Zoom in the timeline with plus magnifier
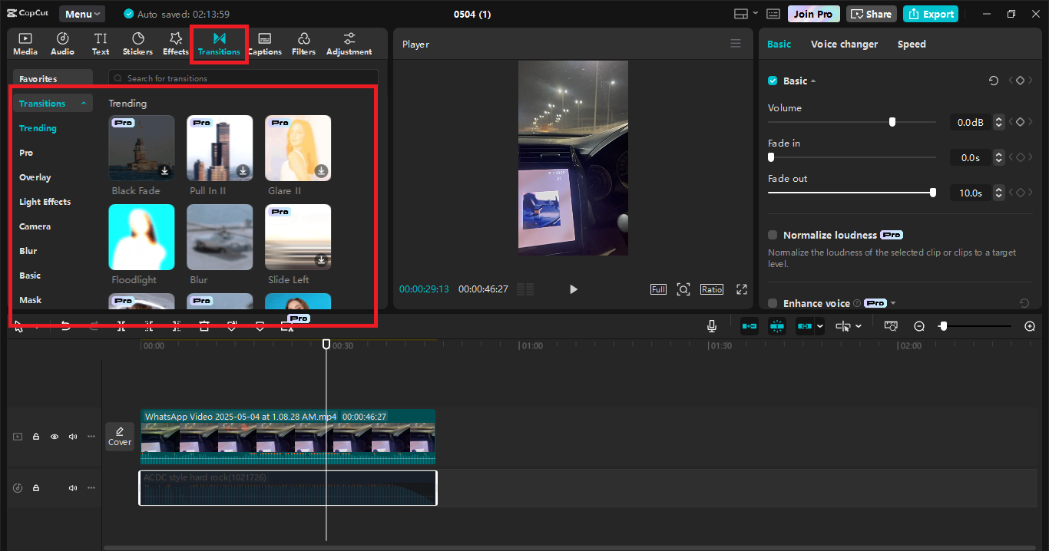The image size is (1049, 551). pos(1030,326)
